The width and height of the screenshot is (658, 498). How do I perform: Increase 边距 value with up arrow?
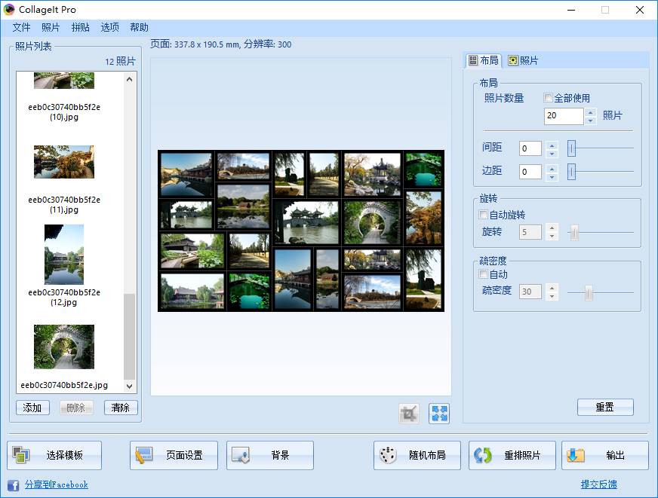tap(552, 168)
